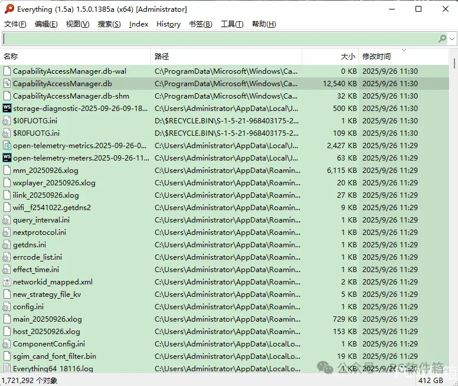
Task: Click gear icon of nextprotocol.ini
Action: tap(6, 233)
